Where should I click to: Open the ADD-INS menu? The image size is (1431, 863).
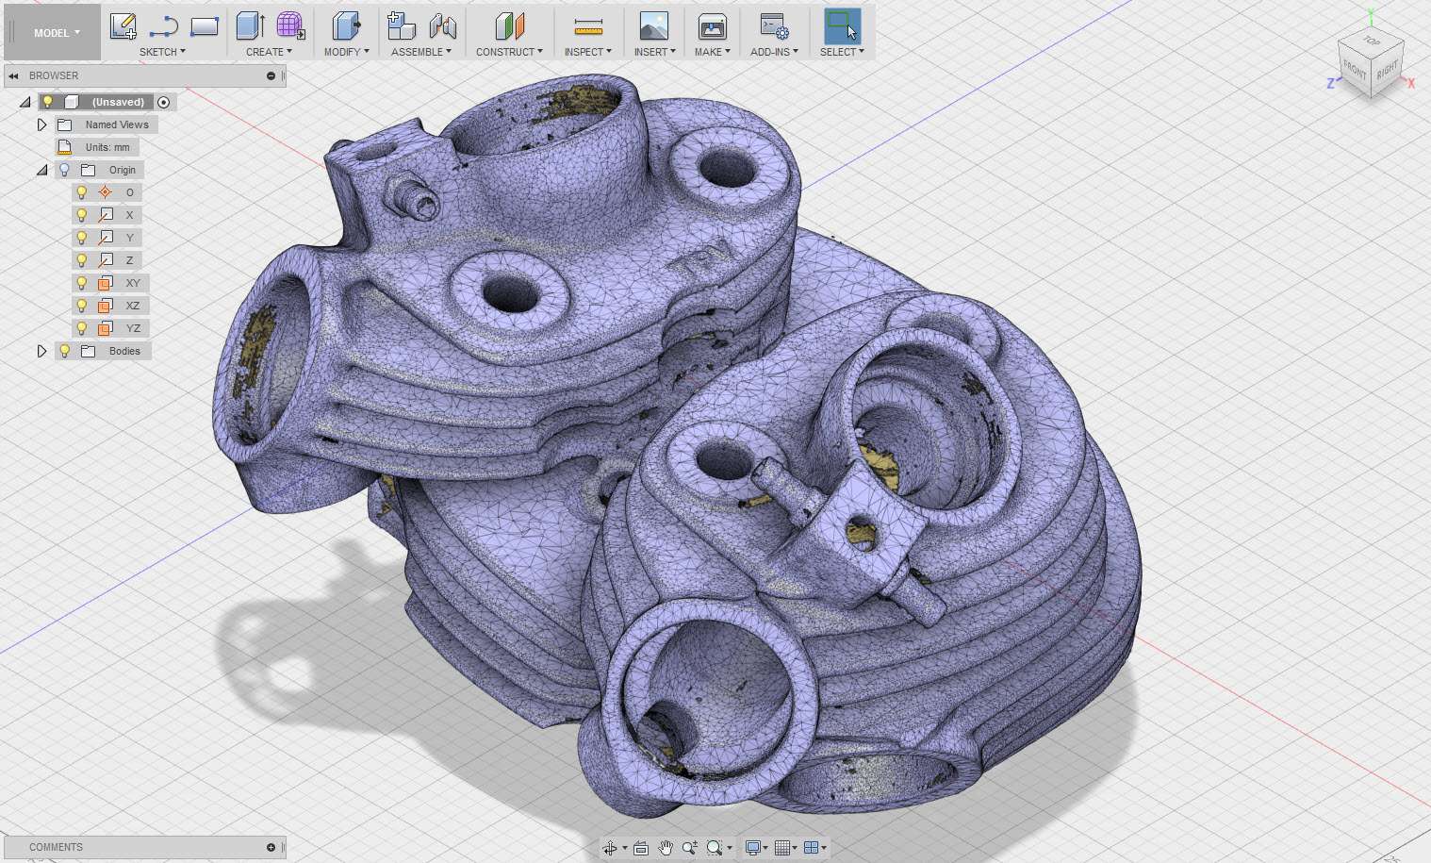click(x=773, y=52)
